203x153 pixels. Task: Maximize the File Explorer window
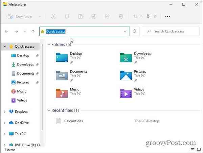click(x=184, y=4)
